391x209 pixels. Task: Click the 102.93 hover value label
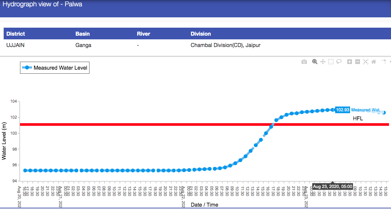pos(343,110)
